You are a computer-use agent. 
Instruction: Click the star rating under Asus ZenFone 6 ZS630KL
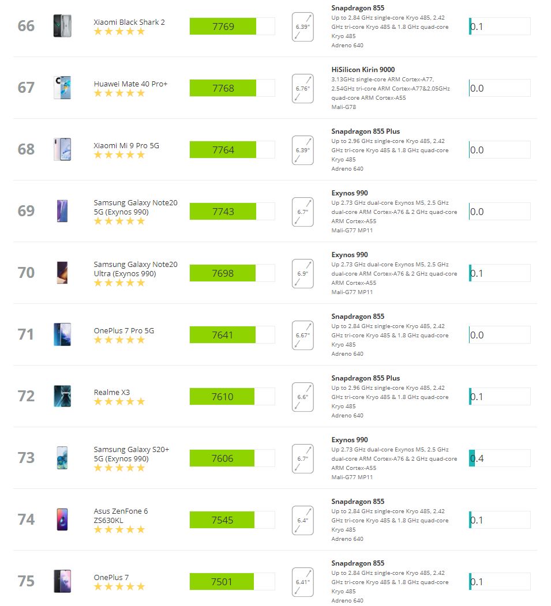click(x=119, y=529)
